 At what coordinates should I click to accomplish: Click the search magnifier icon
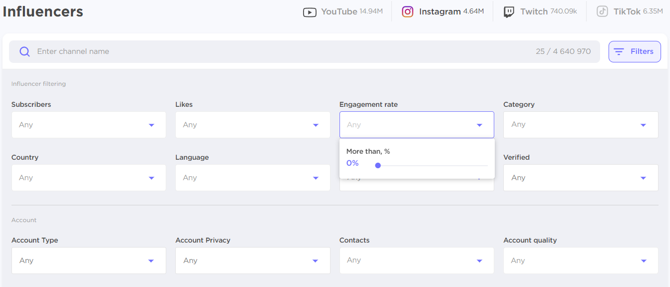tap(24, 51)
